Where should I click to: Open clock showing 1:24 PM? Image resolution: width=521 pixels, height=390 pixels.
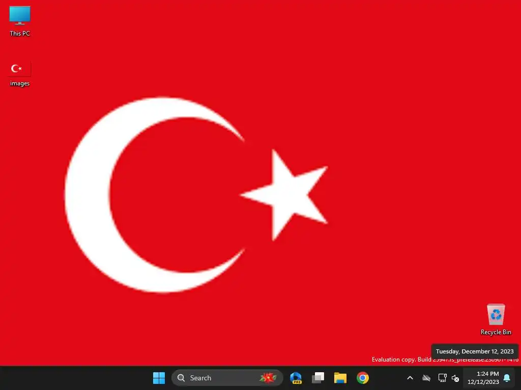pos(487,374)
